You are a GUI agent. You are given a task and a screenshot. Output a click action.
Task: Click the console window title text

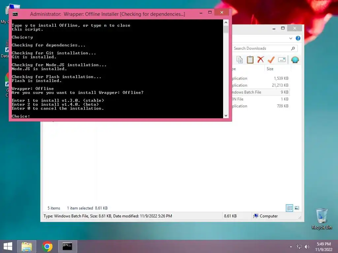107,14
